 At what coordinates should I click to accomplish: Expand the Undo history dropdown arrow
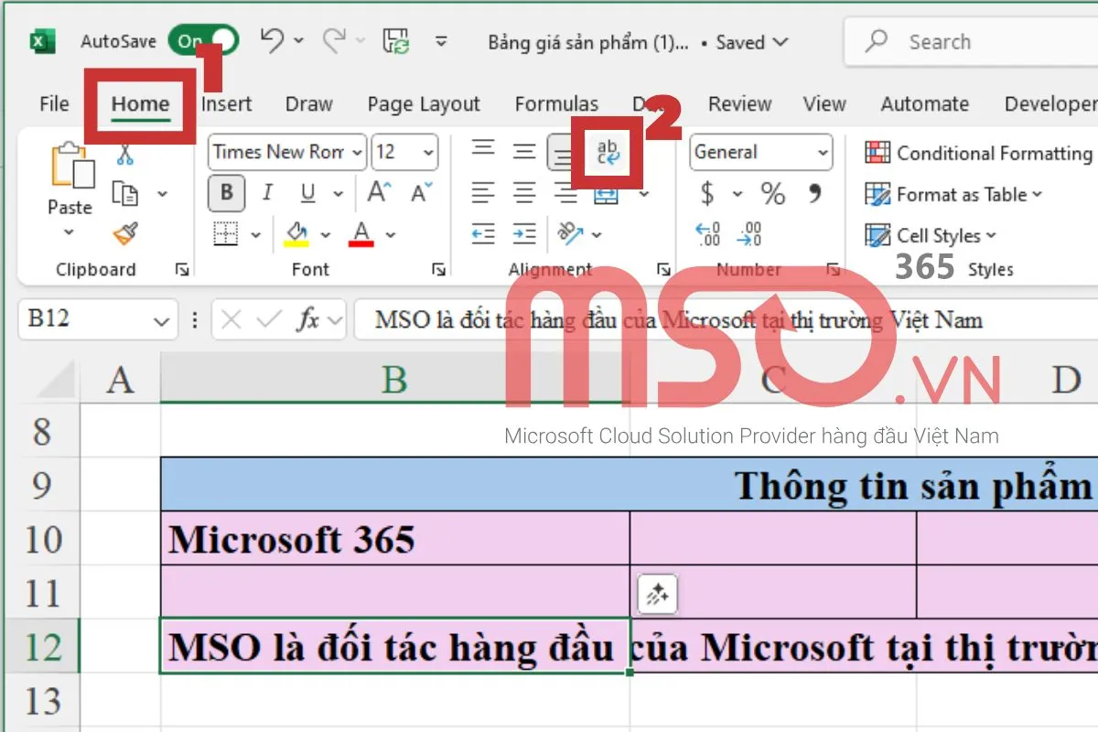click(300, 41)
